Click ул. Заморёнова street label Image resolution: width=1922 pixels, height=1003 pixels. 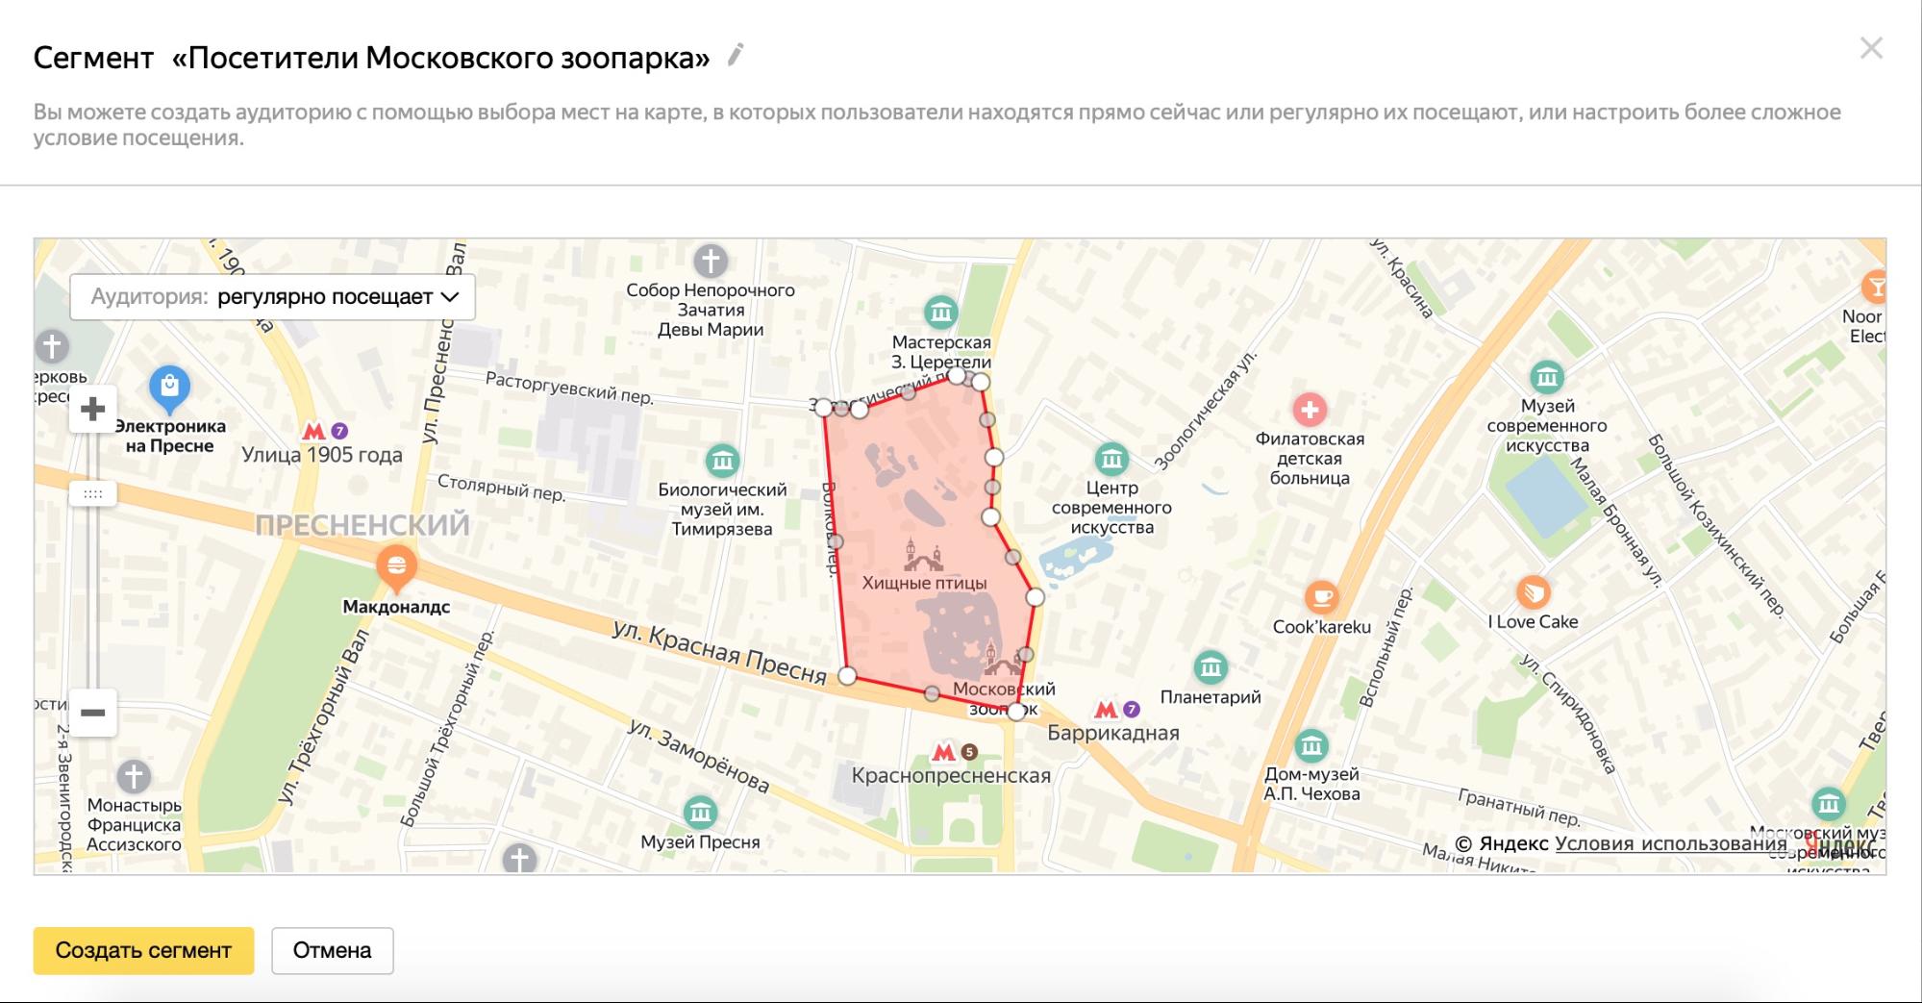pyautogui.click(x=699, y=756)
